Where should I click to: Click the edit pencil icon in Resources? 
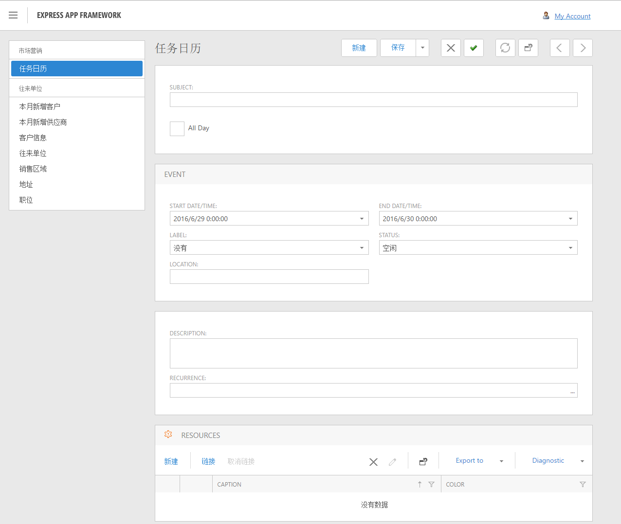coord(393,462)
